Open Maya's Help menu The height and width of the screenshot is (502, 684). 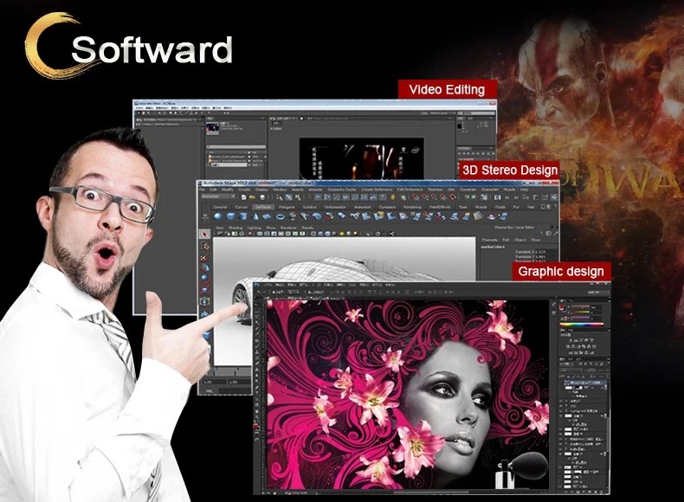[x=525, y=190]
